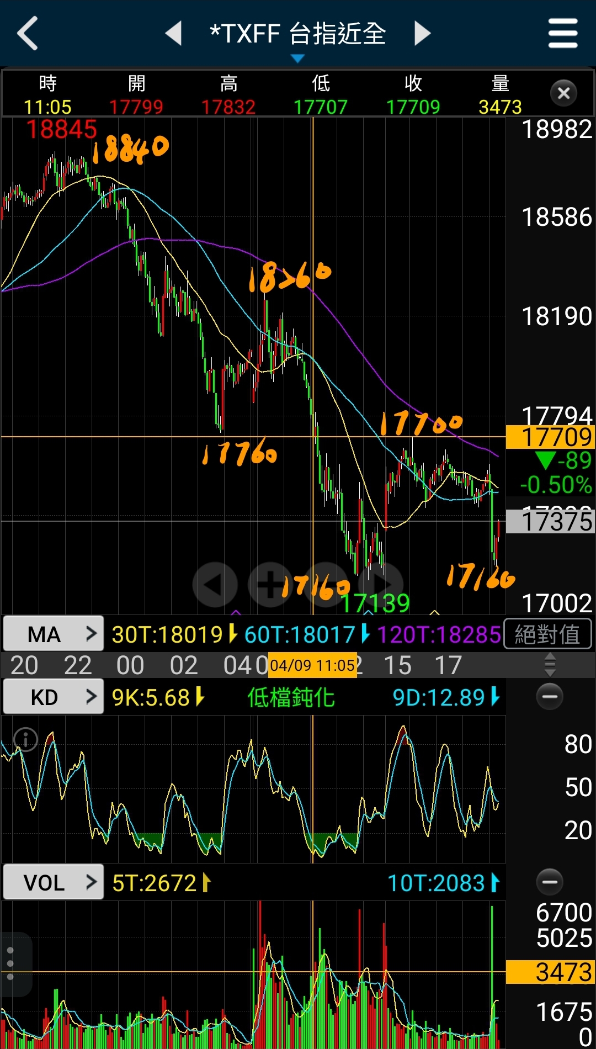Image resolution: width=596 pixels, height=1049 pixels.
Task: Select the 04/09 11:05 crosshair time marker
Action: click(312, 665)
